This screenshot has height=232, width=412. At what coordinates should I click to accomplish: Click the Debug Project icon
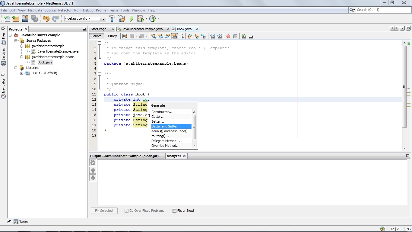coord(141,19)
